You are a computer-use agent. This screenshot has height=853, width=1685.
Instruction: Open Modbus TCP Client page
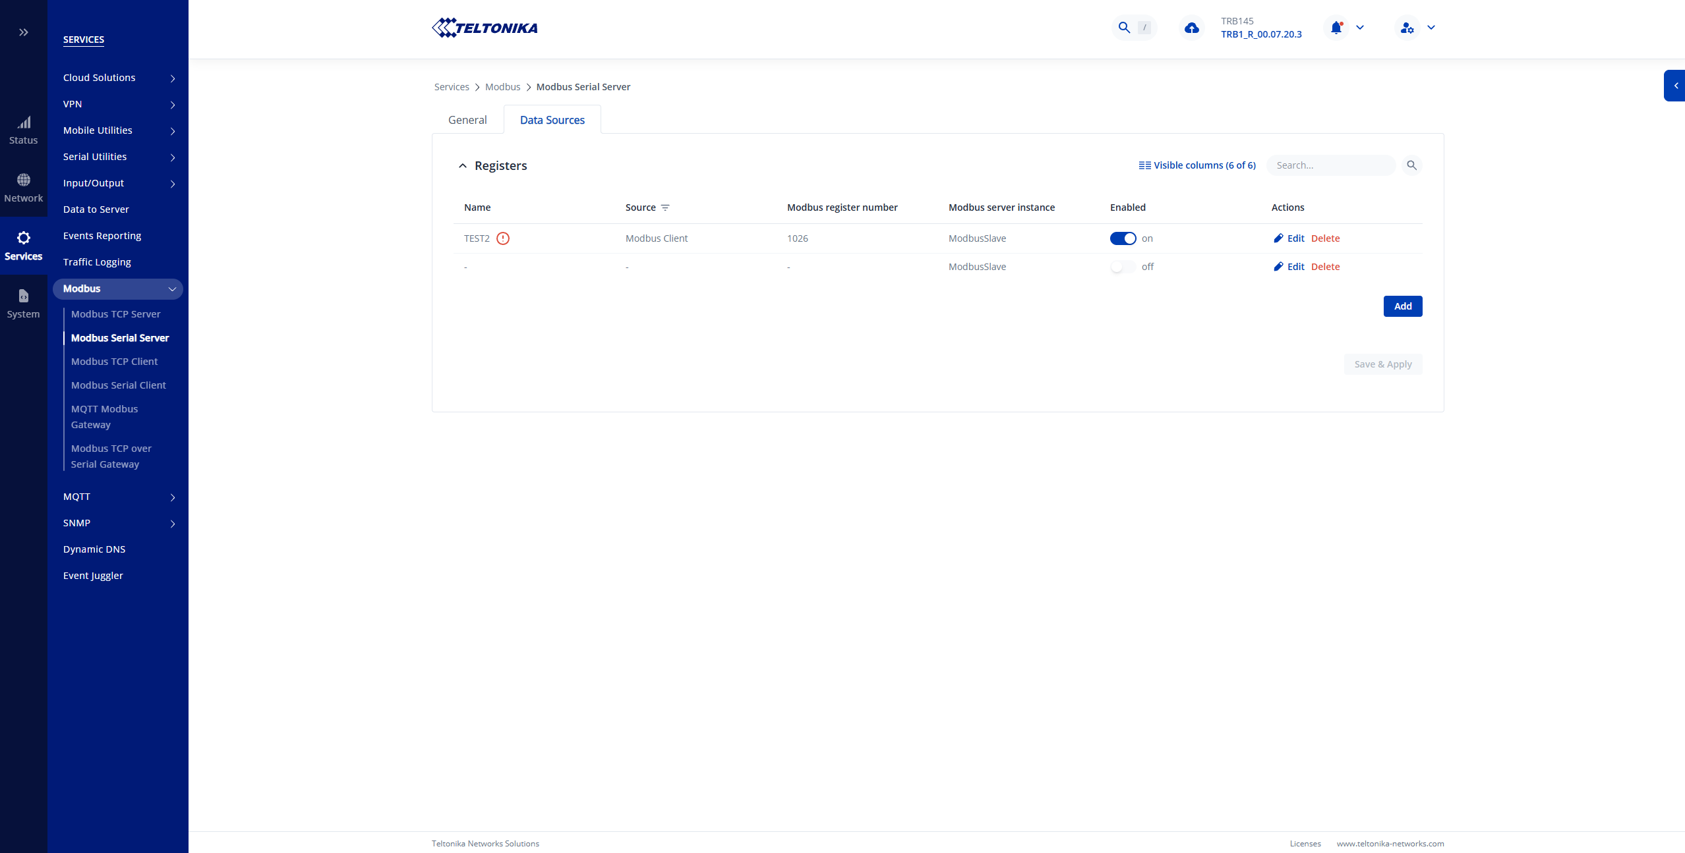tap(114, 362)
